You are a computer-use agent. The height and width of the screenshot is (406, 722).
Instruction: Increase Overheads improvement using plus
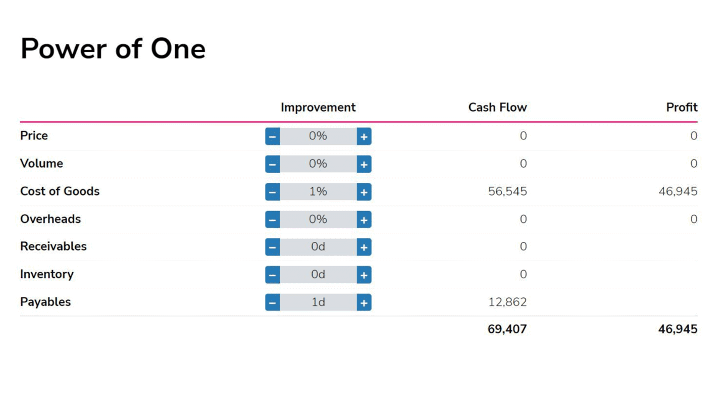click(x=364, y=220)
